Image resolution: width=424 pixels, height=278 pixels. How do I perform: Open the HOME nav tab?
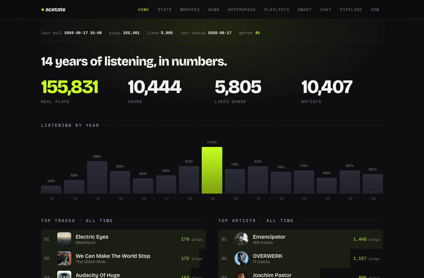(x=144, y=10)
